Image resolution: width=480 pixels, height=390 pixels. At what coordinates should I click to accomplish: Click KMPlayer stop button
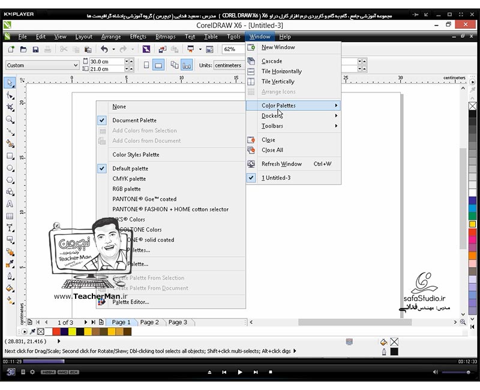(271, 372)
